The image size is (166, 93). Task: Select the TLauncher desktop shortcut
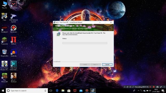click(x=4, y=41)
